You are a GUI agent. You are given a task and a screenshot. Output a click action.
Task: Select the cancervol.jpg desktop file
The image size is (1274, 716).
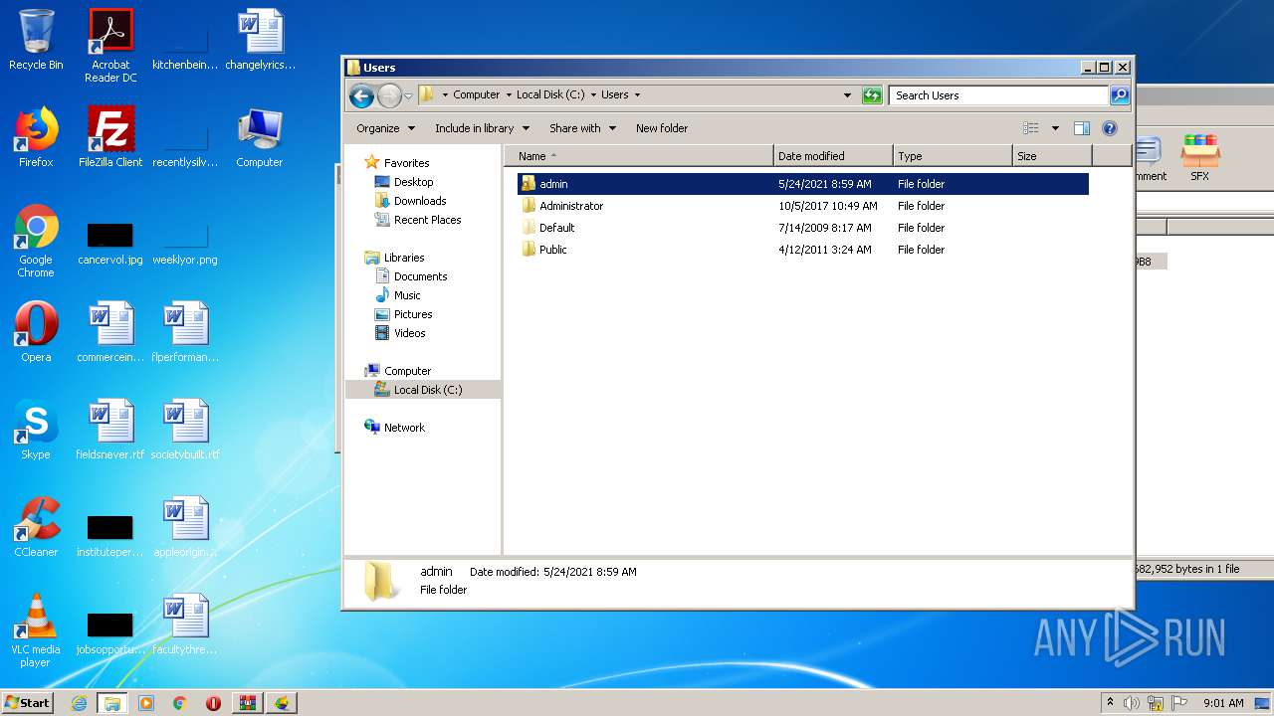click(110, 244)
